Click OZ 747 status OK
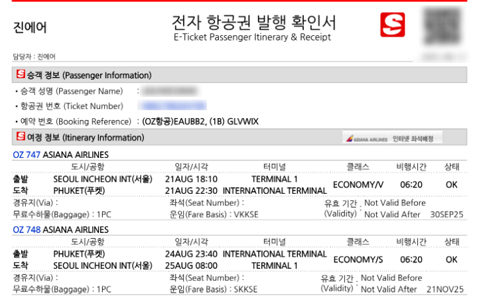Image resolution: width=479 pixels, height=298 pixels. (452, 185)
